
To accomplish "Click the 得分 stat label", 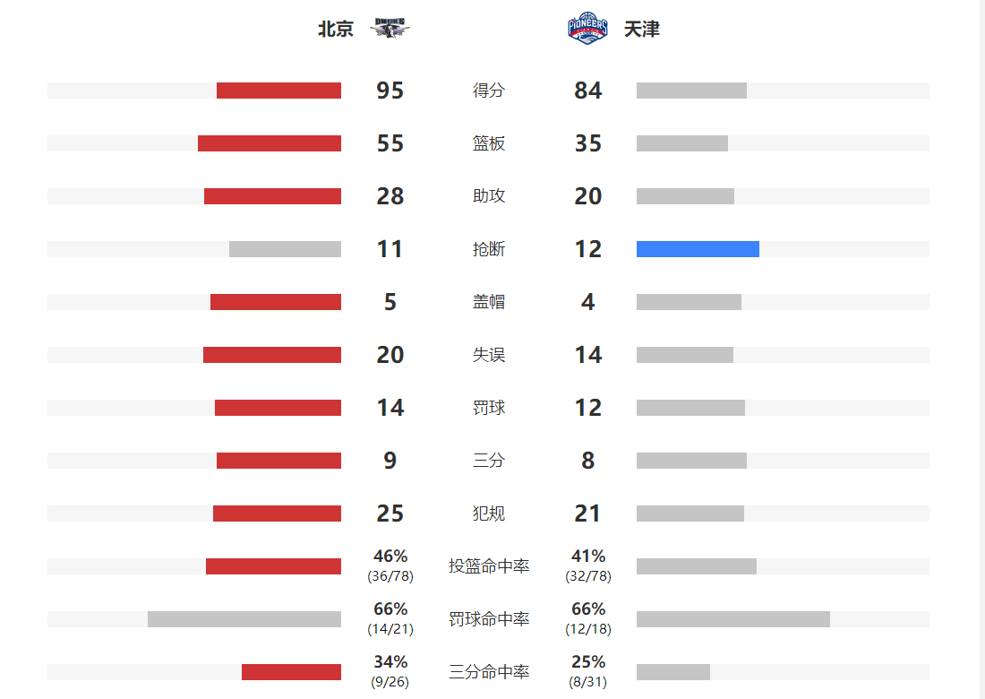I will tap(489, 91).
